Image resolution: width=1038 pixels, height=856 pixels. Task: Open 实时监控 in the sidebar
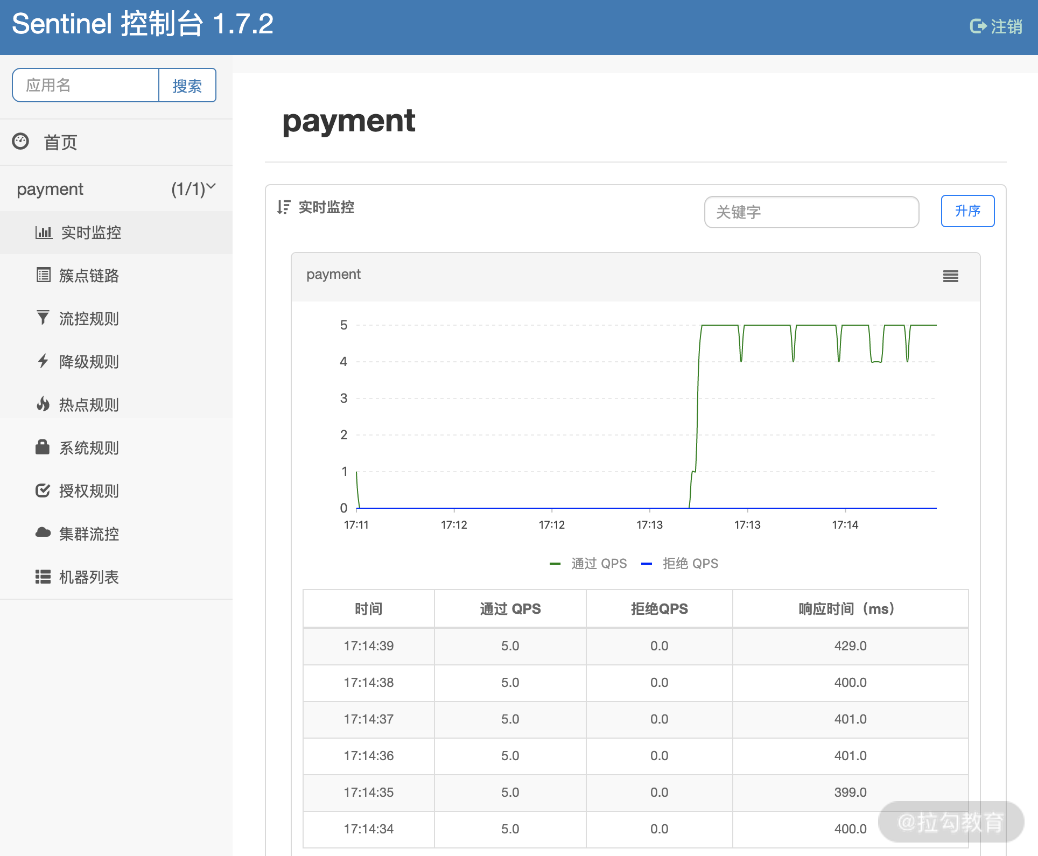pos(116,233)
